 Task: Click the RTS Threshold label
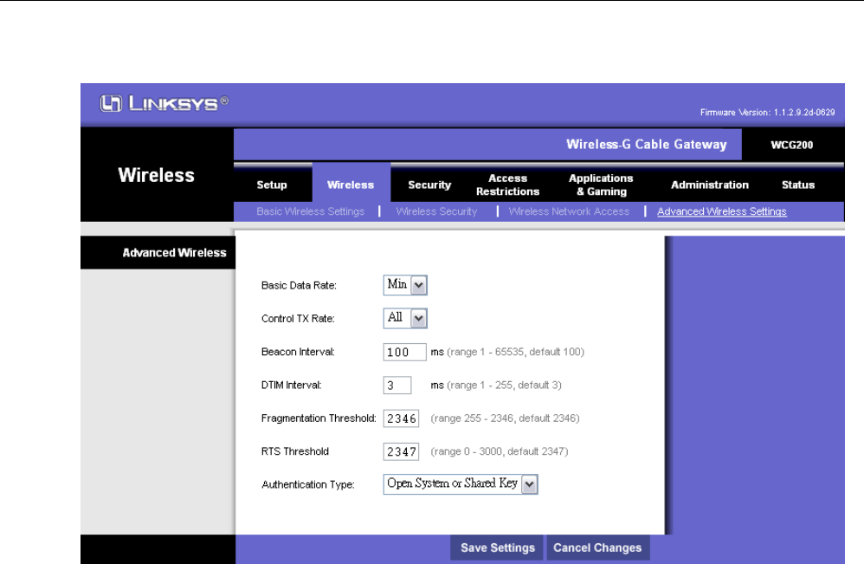point(295,451)
